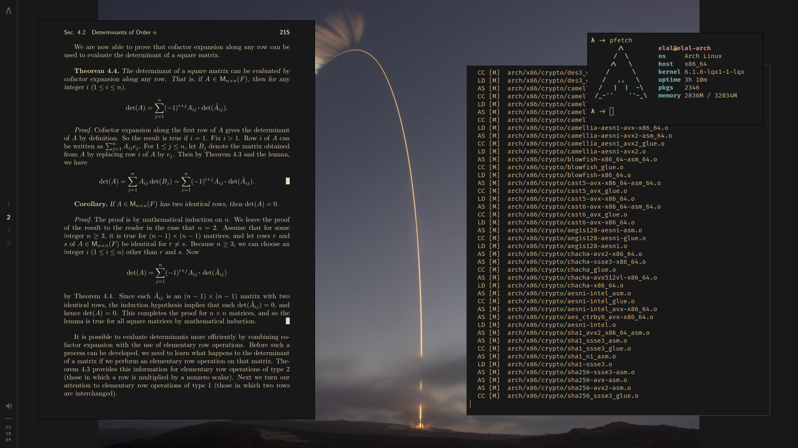Click the line 'chacha-avx512vl-x86_64.o'
This screenshot has width=798, height=448.
click(567, 278)
